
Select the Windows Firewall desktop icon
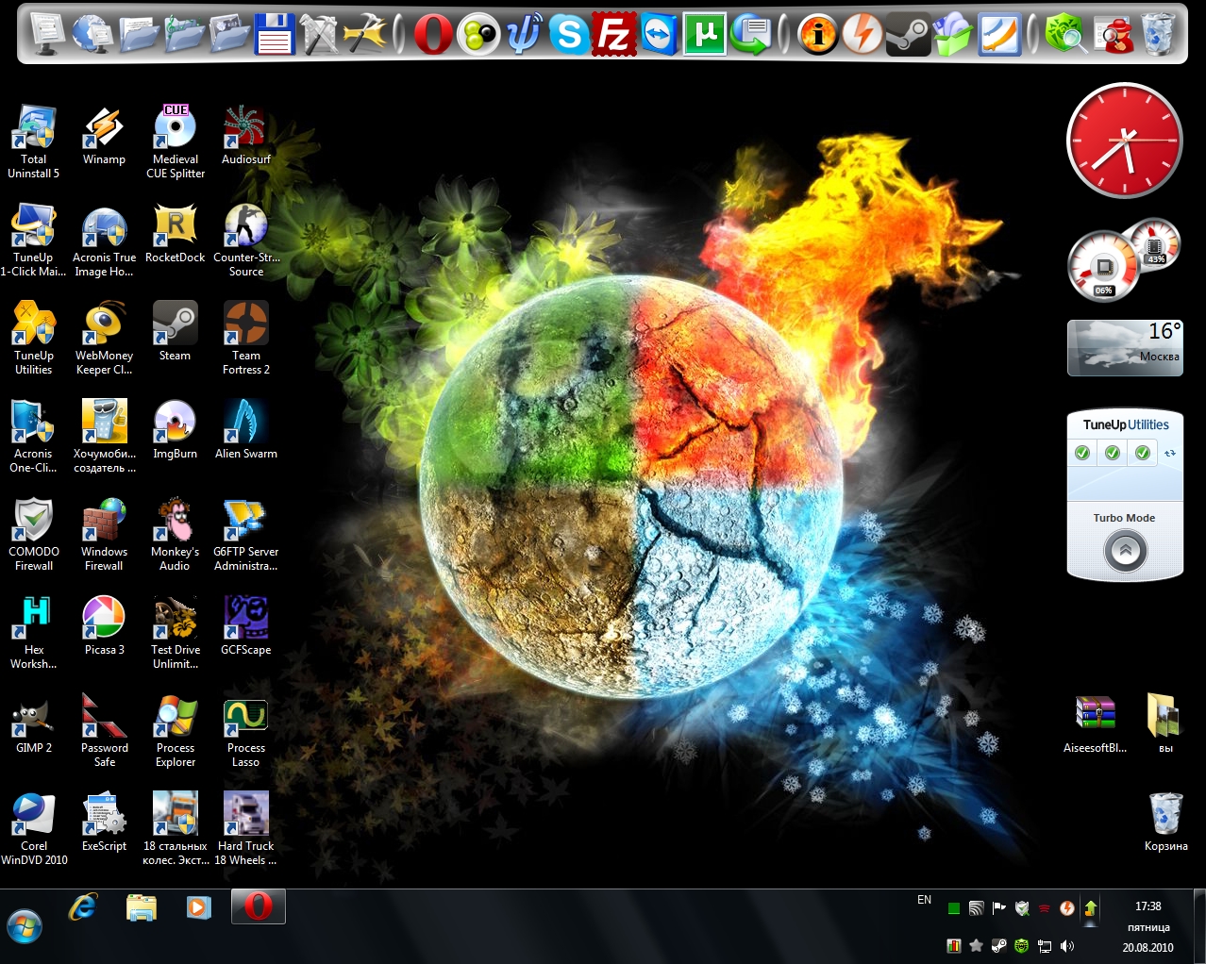[x=104, y=535]
